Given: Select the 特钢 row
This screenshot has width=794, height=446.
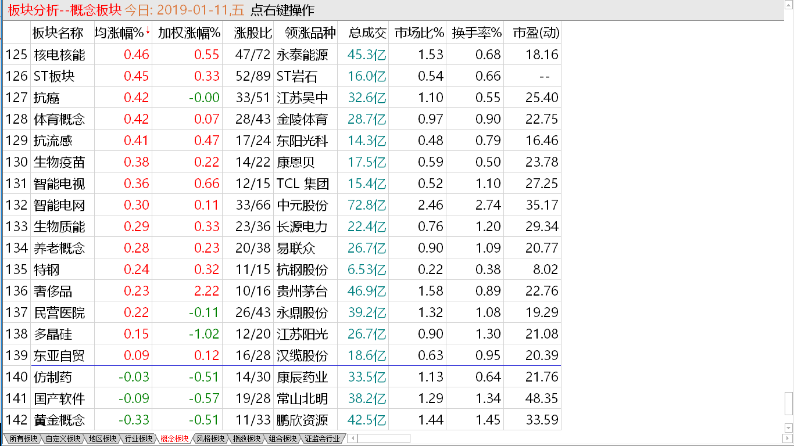Looking at the screenshot, I should pos(282,269).
